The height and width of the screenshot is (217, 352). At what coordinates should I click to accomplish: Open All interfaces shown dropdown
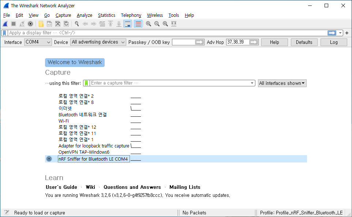282,83
